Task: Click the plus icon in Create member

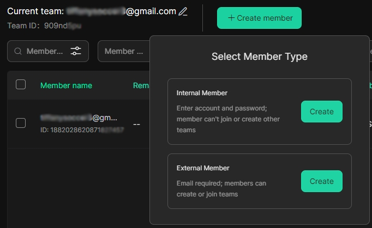Action: pos(231,18)
